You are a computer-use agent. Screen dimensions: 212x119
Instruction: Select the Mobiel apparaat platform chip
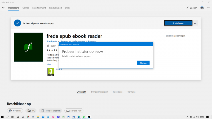tap(51, 111)
